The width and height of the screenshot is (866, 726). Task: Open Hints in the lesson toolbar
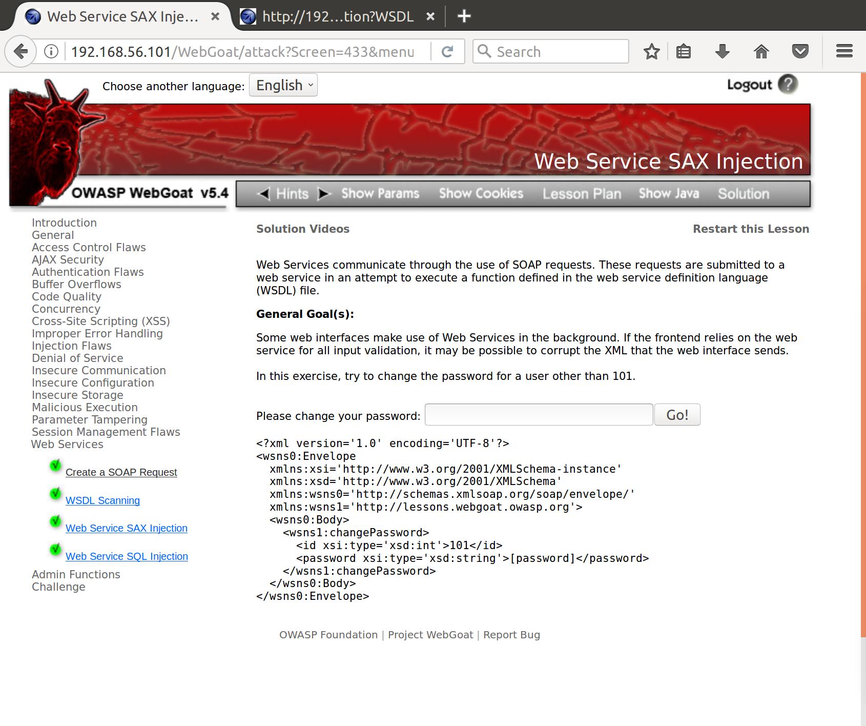(292, 194)
